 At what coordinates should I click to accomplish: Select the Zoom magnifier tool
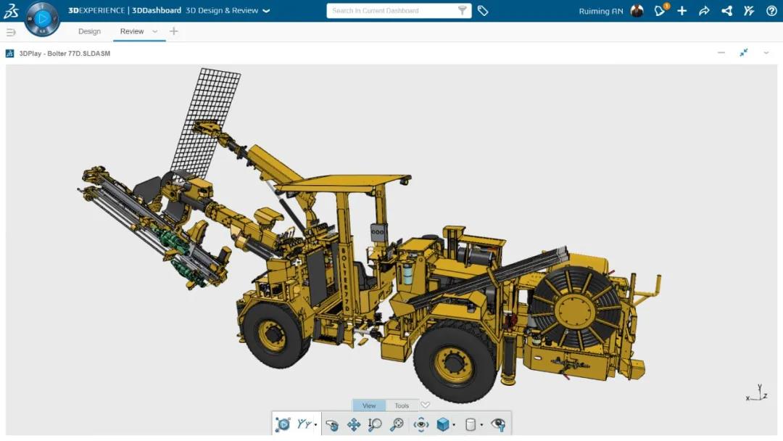(375, 424)
